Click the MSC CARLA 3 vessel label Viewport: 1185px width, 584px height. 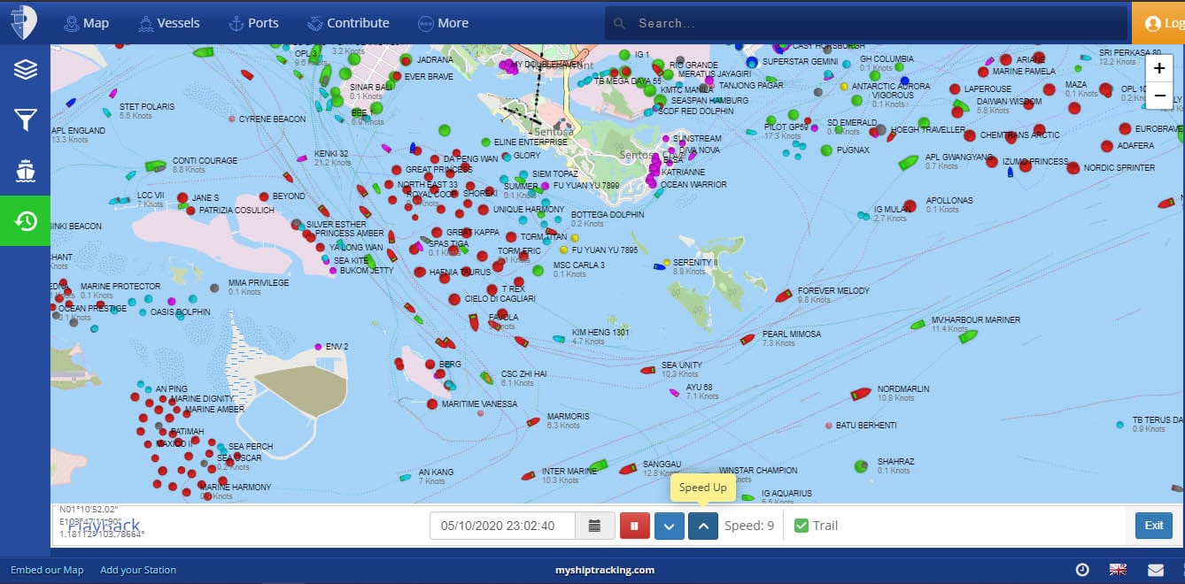(x=579, y=265)
